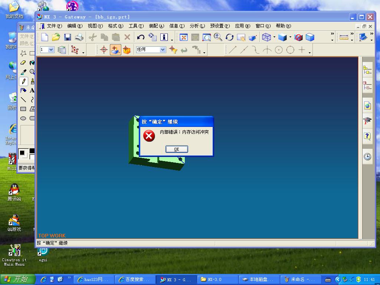Click the Pan hand icon
Image resolution: width=380 pixels, height=285 pixels.
pos(241,37)
